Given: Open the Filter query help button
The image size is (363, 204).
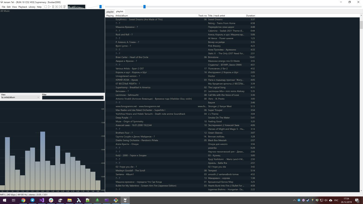Looking at the screenshot, I should [x=102, y=97].
